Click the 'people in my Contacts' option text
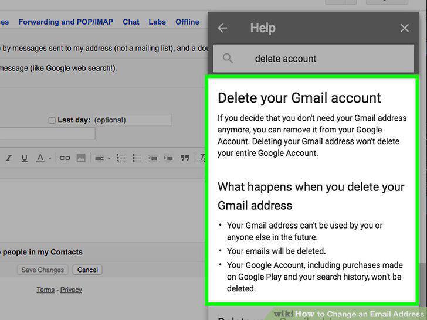This screenshot has height=320, width=427. pyautogui.click(x=42, y=252)
